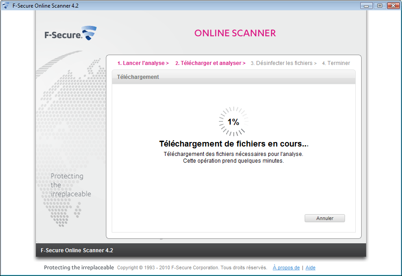This screenshot has height=276, width=402.
Task: Click 'Protecting the irreplaceable' slogan on left panel
Action: pyautogui.click(x=71, y=185)
